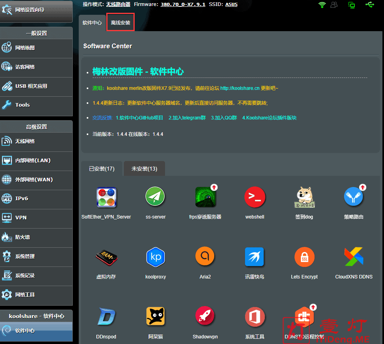Open the 4.Koolshare论坛插件版块 link
The image size is (384, 344).
pyautogui.click(x=269, y=118)
